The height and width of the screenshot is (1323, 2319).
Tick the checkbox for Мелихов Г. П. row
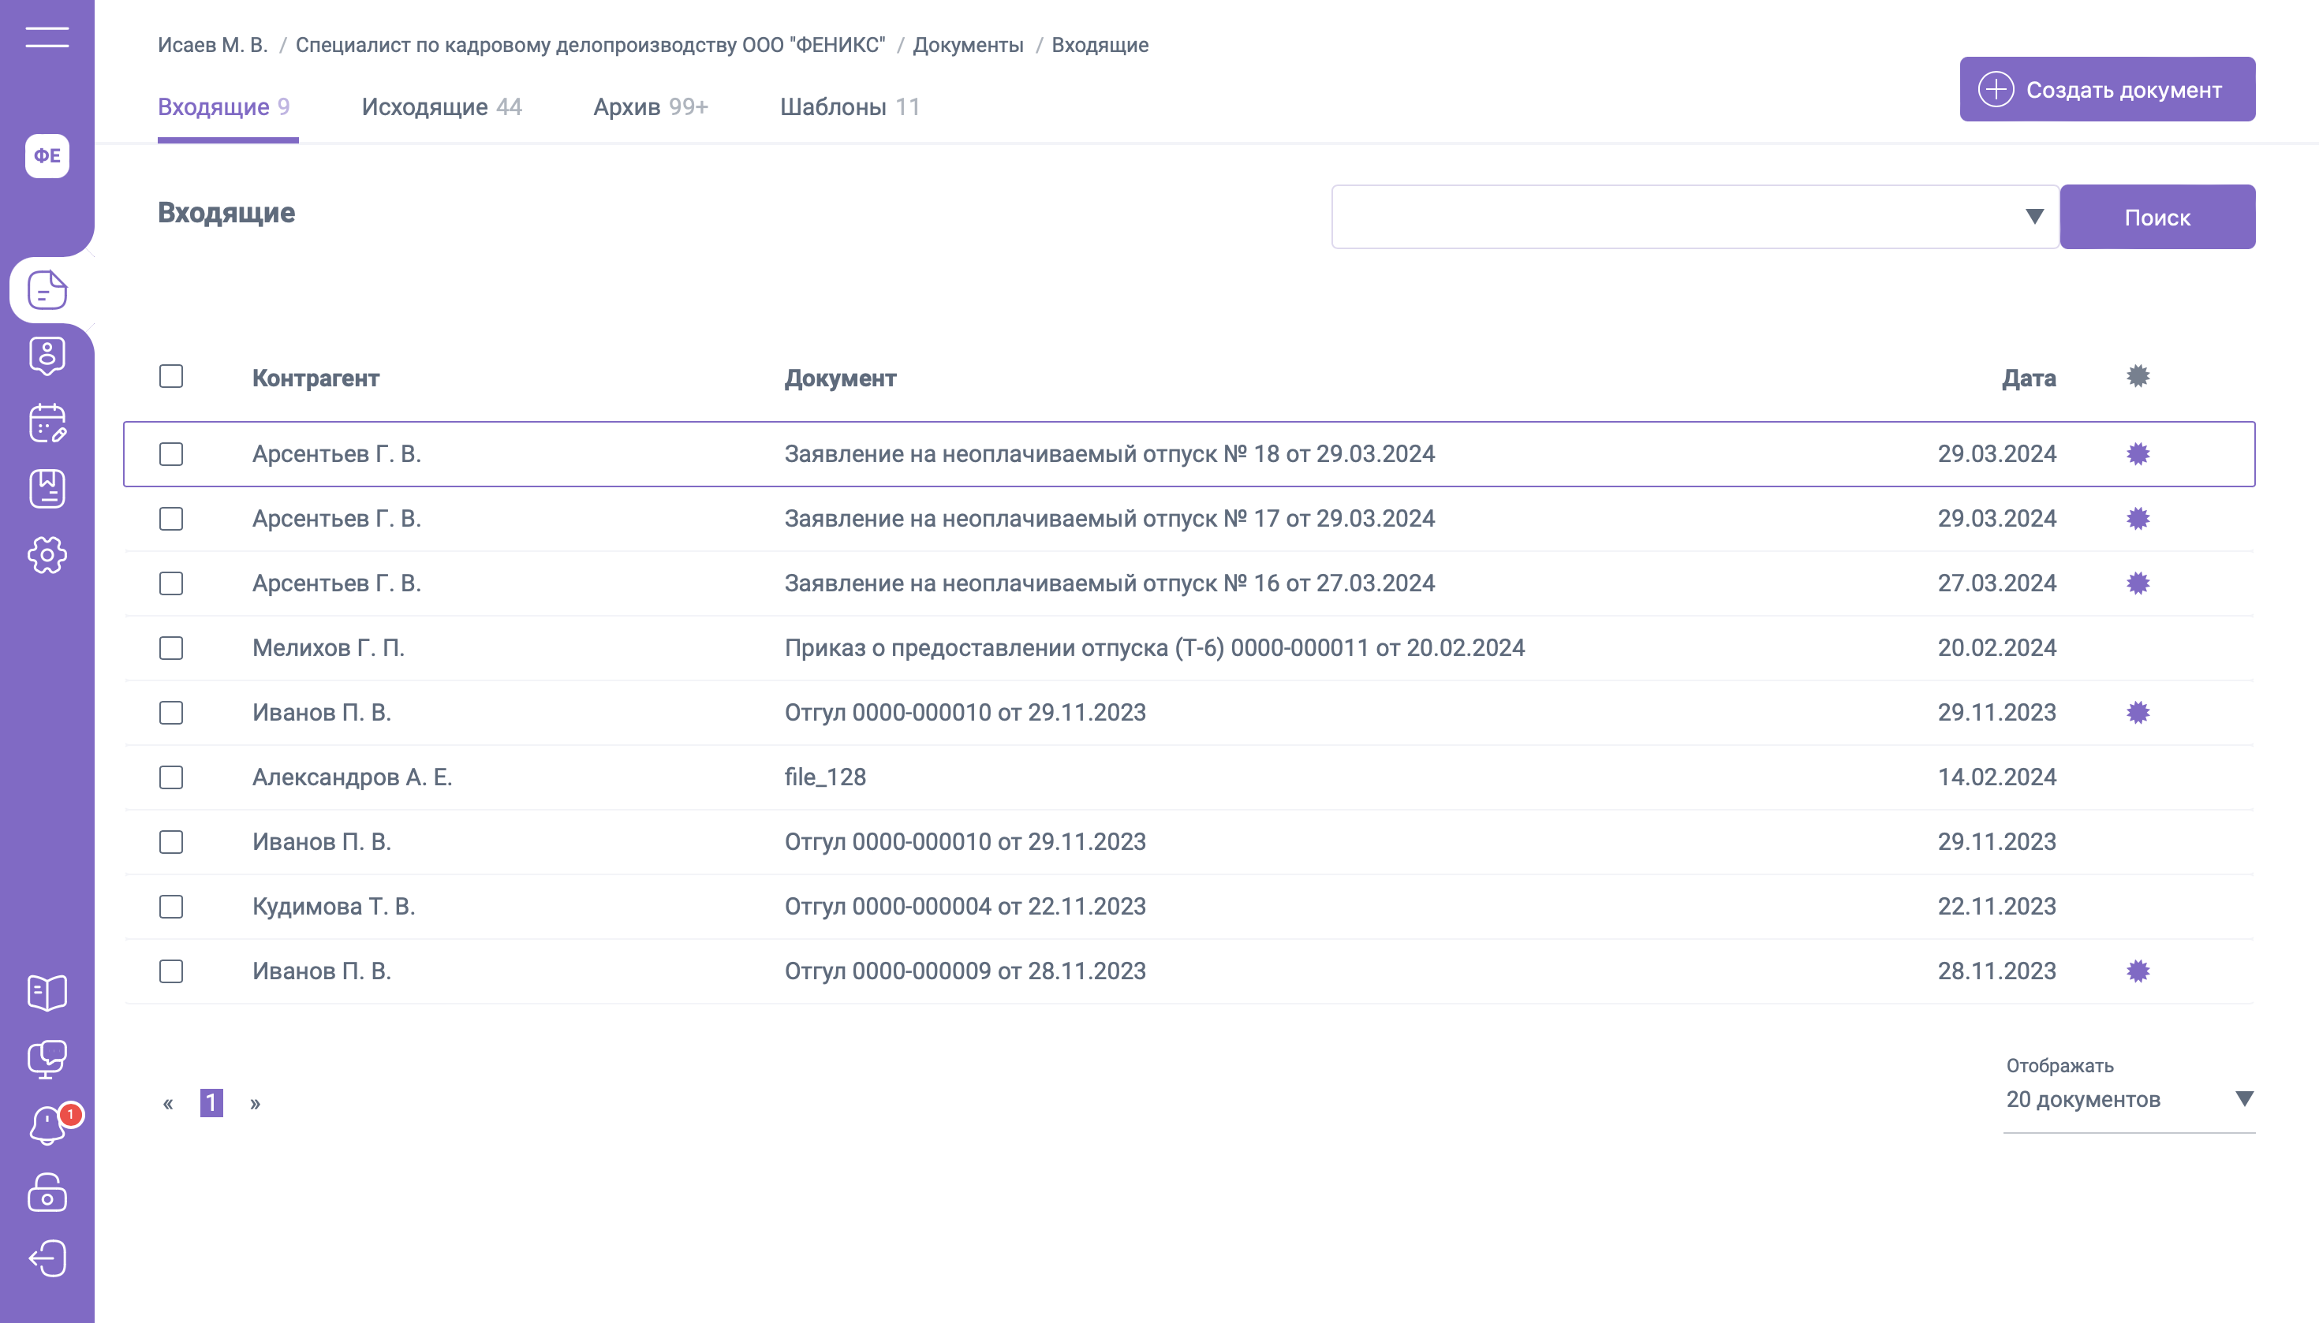(171, 648)
